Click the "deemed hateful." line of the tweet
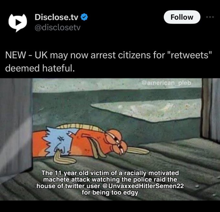This screenshot has width=220, height=212. pos(40,68)
